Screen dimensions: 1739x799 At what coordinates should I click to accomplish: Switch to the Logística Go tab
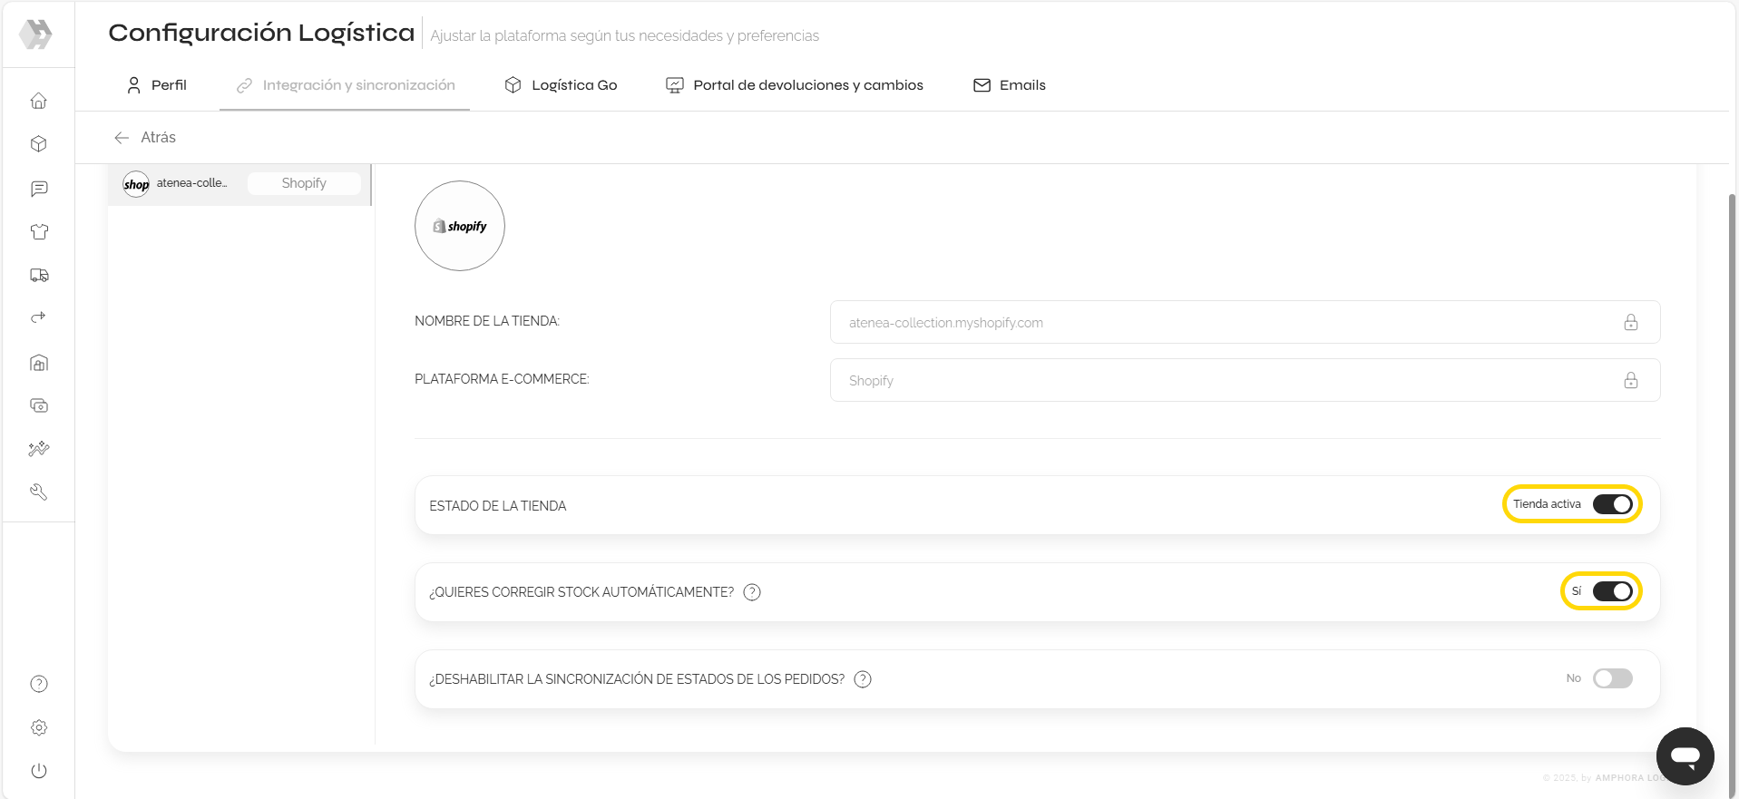pyautogui.click(x=561, y=85)
